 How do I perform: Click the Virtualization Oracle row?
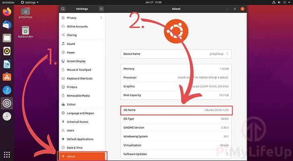(x=176, y=145)
